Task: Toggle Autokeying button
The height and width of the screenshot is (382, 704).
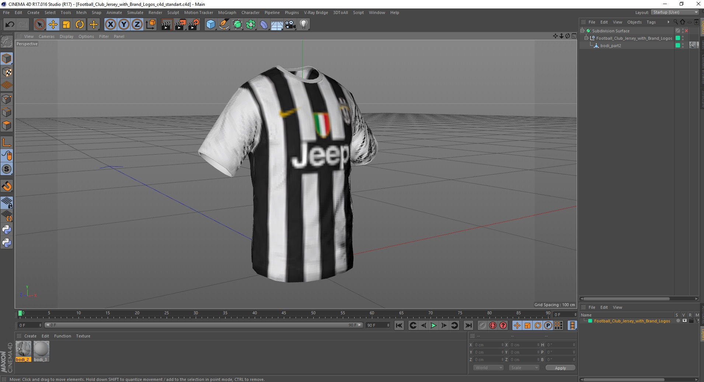Action: [493, 325]
